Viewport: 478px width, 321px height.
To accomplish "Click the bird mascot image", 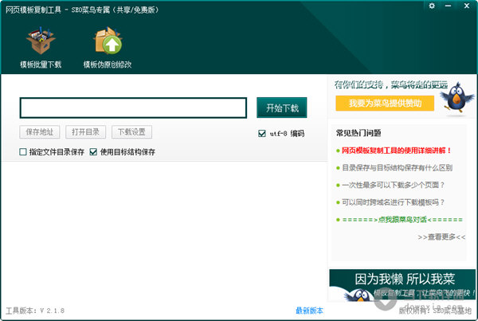I will [456, 98].
